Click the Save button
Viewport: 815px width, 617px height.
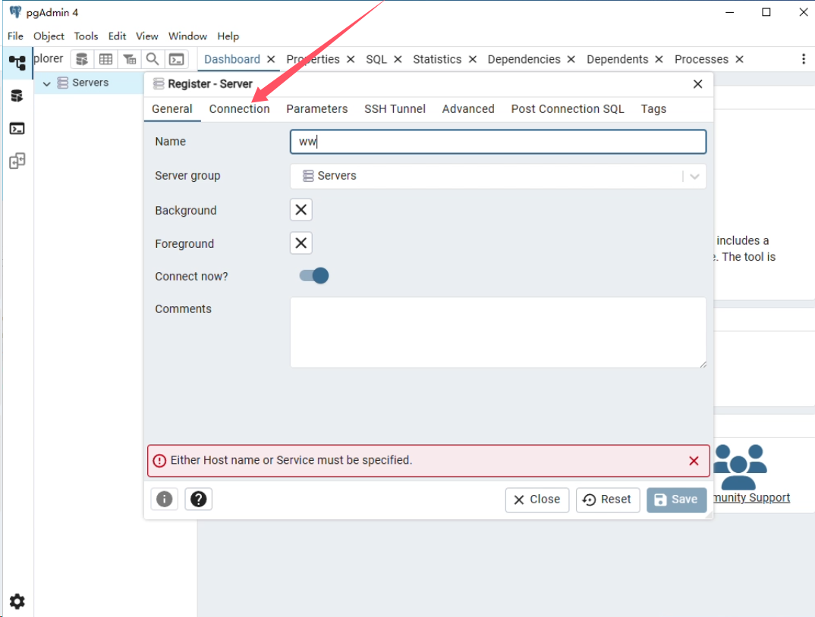click(x=676, y=500)
